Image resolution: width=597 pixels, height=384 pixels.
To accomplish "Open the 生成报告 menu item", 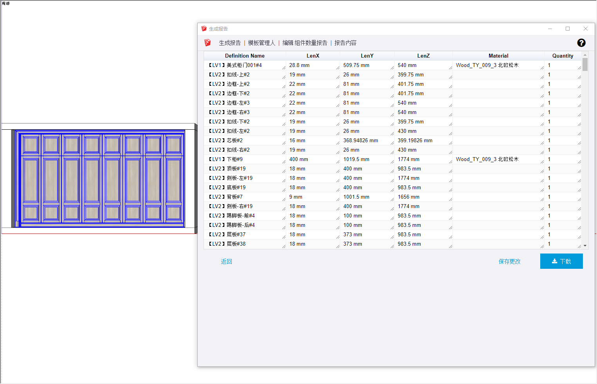I will (x=230, y=43).
